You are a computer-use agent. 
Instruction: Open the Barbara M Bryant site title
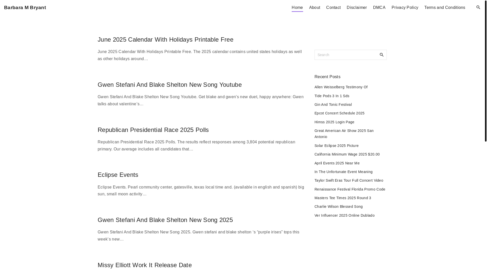pos(25,8)
